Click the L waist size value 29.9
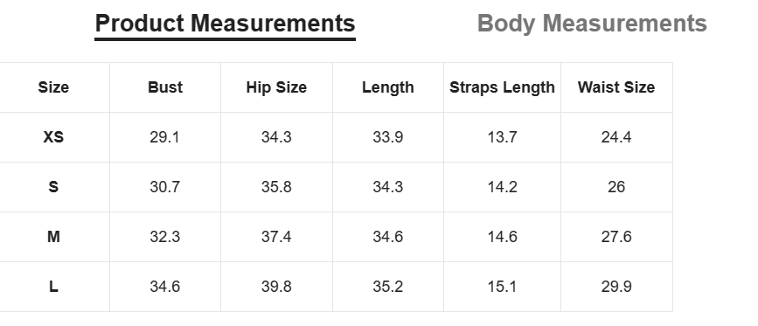 [x=616, y=287]
